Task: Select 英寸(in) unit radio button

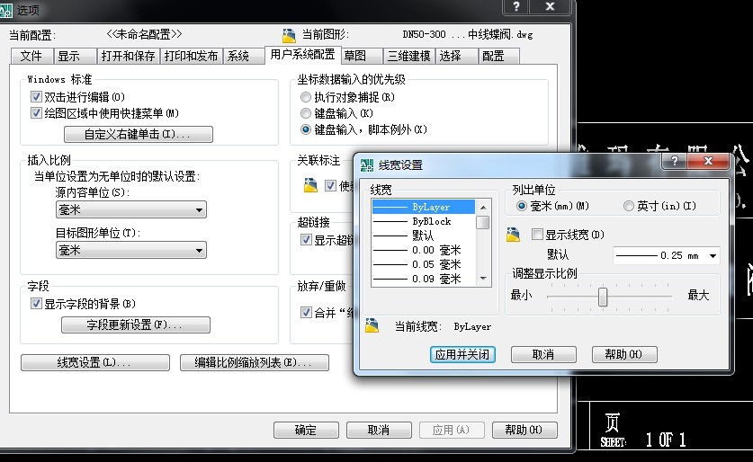Action: (628, 206)
